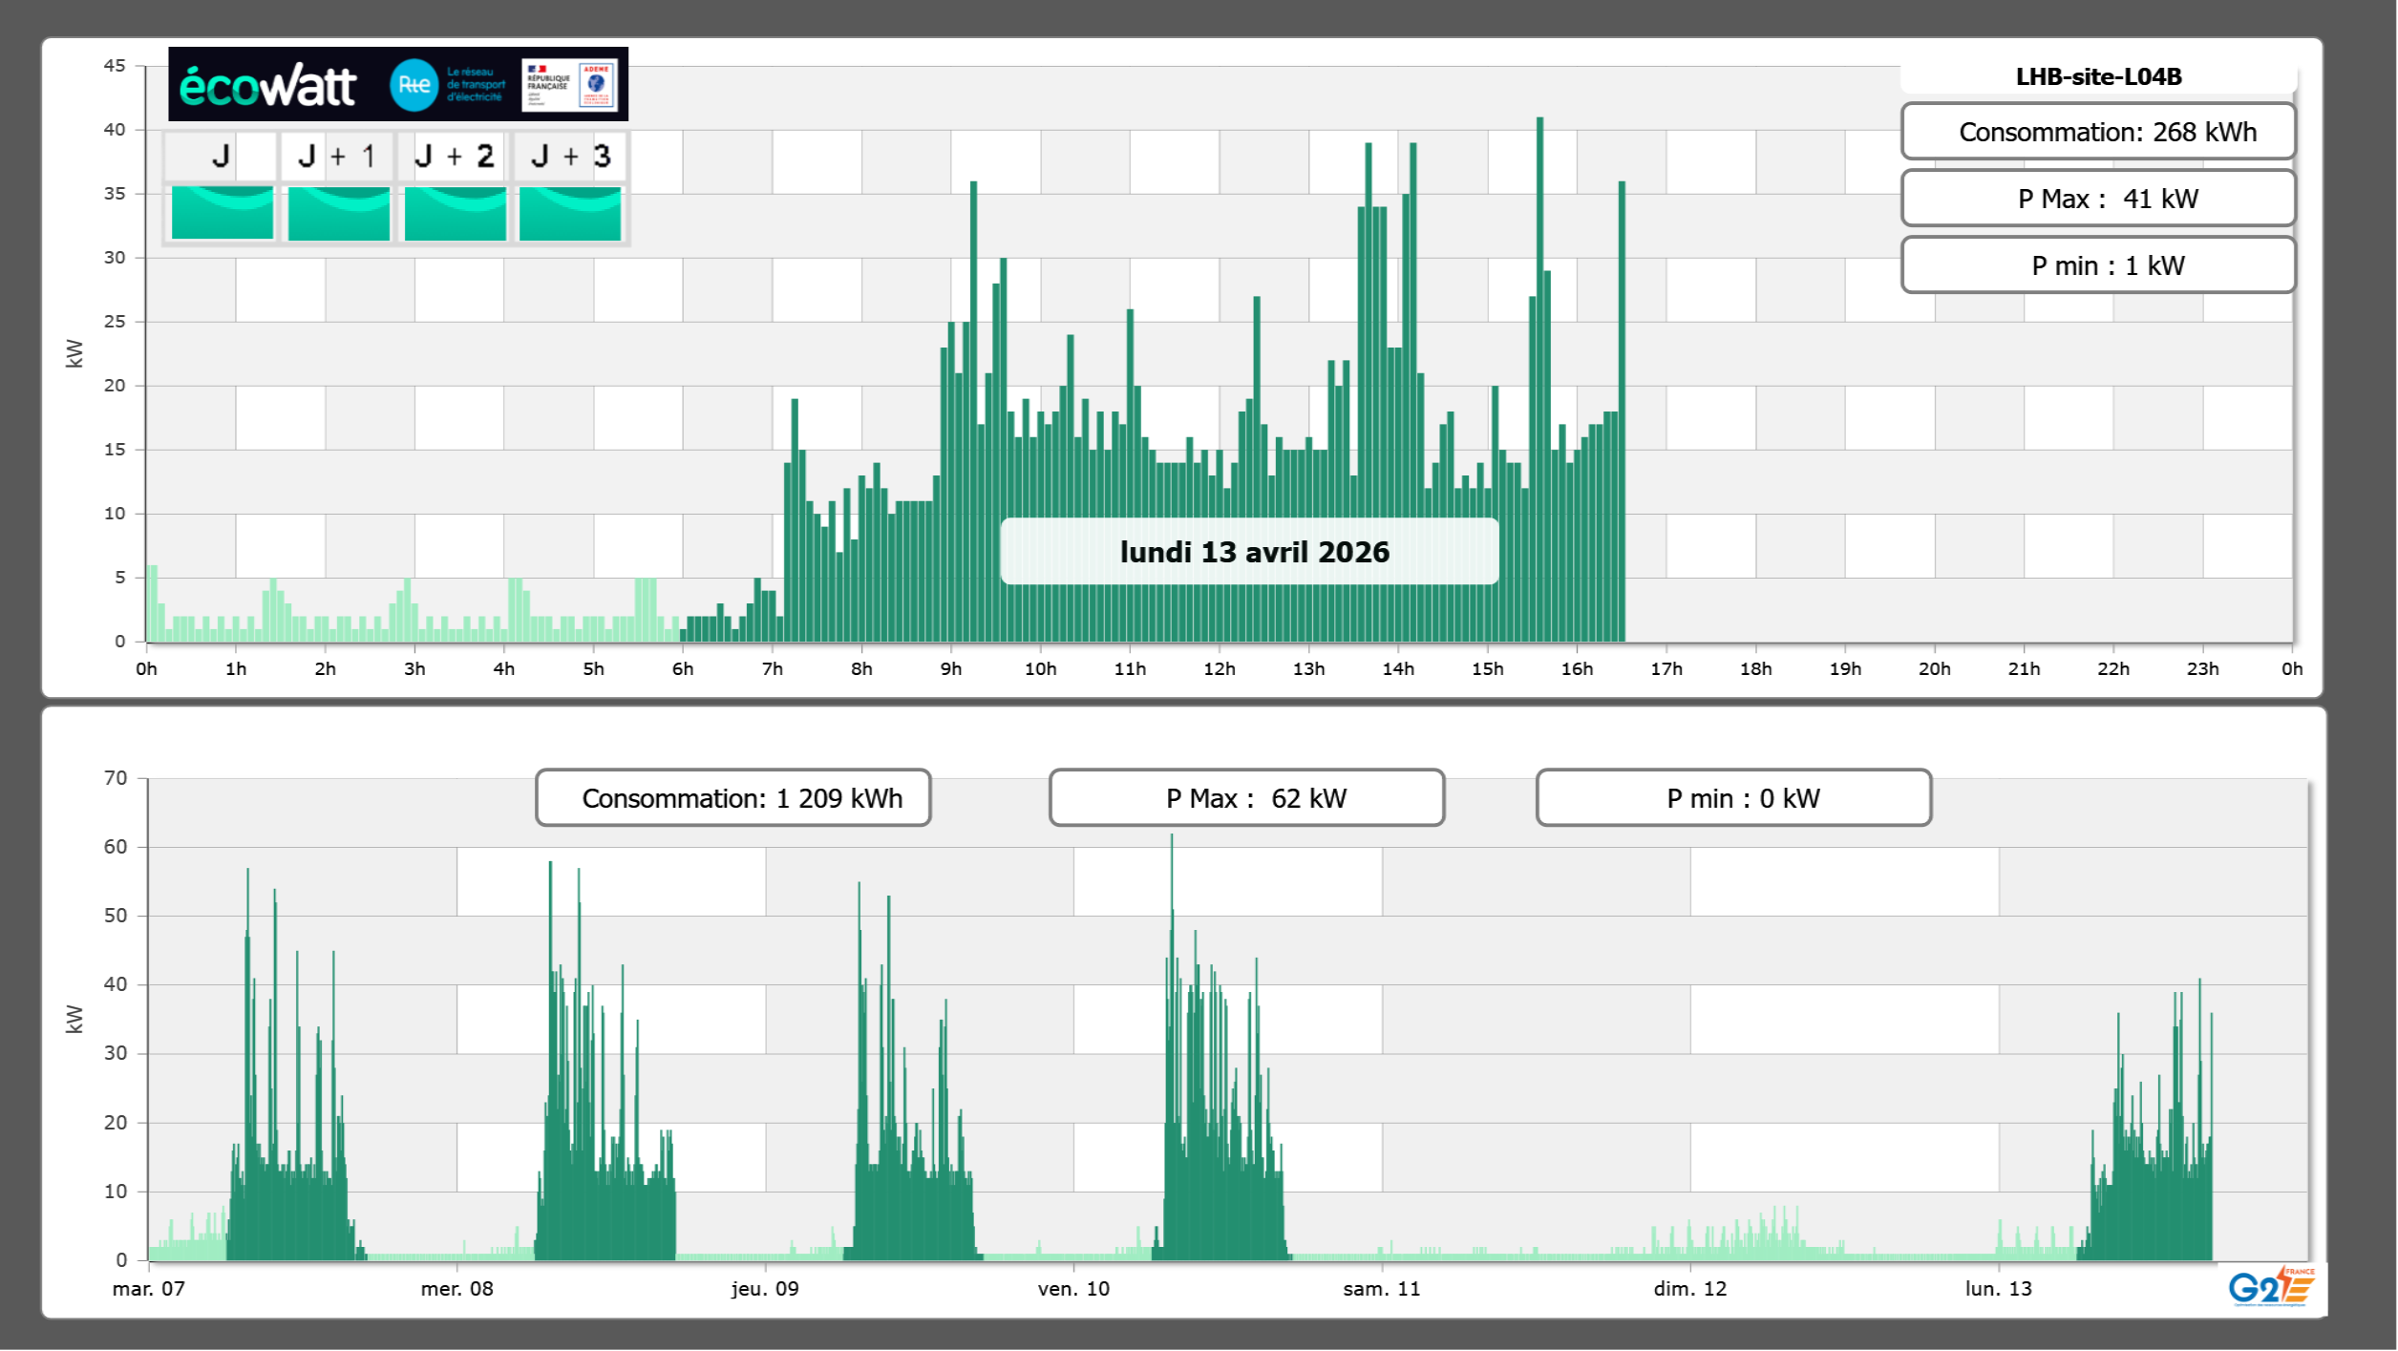Click the weekly Consommation 1 209 kWh box
The image size is (2398, 1351).
(x=732, y=798)
